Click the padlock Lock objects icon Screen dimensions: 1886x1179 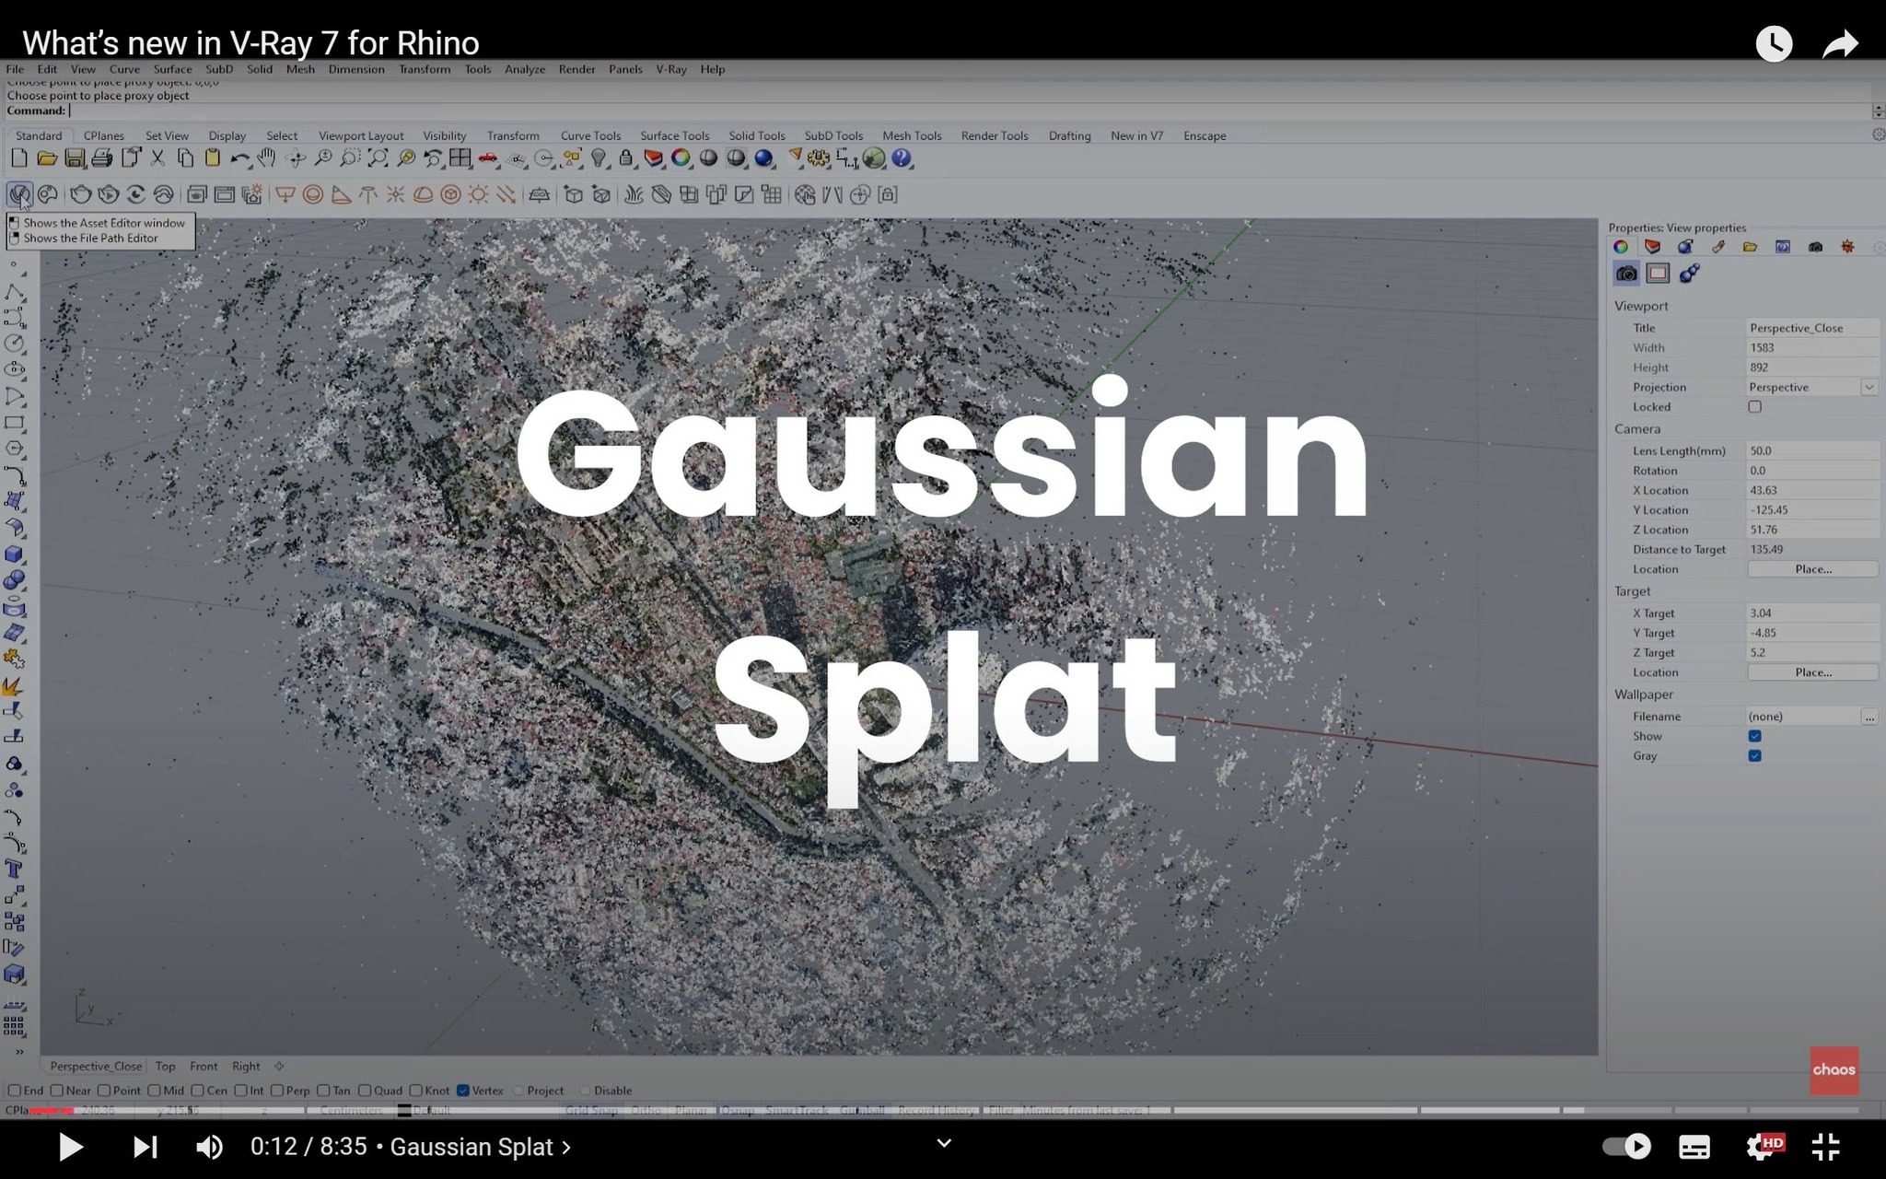626,158
